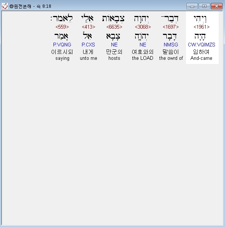225x227 pixels.
Task: Select Strong's number <3068>
Action: tap(143, 27)
